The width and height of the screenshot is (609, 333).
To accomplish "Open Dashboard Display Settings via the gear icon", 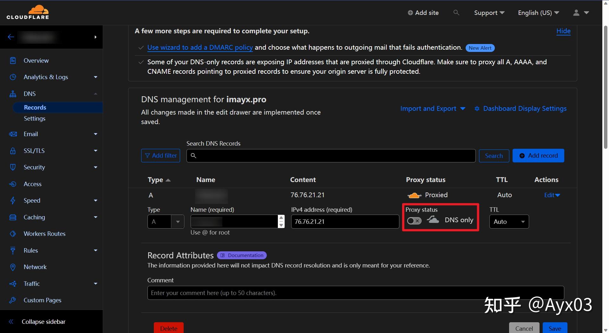I will tap(477, 109).
